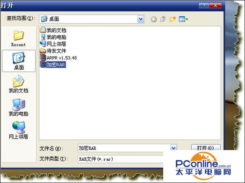Viewport: 245px width, 183px height.
Task: Open the Recent shortcut in places bar
Action: (18, 38)
